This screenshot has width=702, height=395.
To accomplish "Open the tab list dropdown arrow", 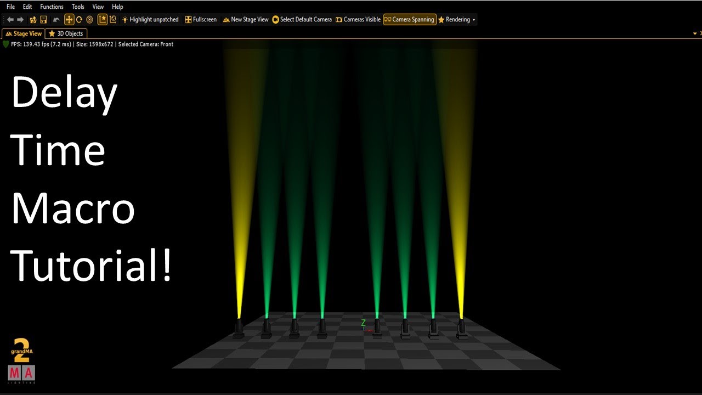I will pos(695,33).
